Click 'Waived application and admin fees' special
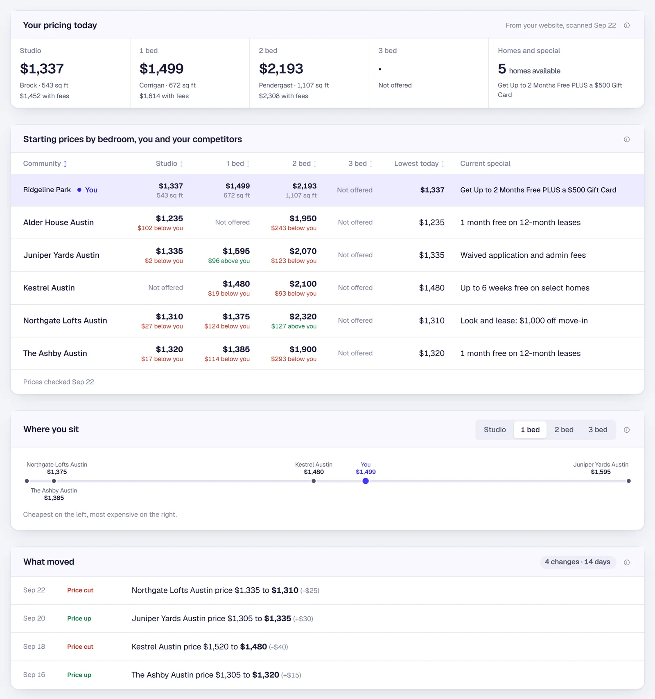Image resolution: width=655 pixels, height=699 pixels. (x=523, y=255)
